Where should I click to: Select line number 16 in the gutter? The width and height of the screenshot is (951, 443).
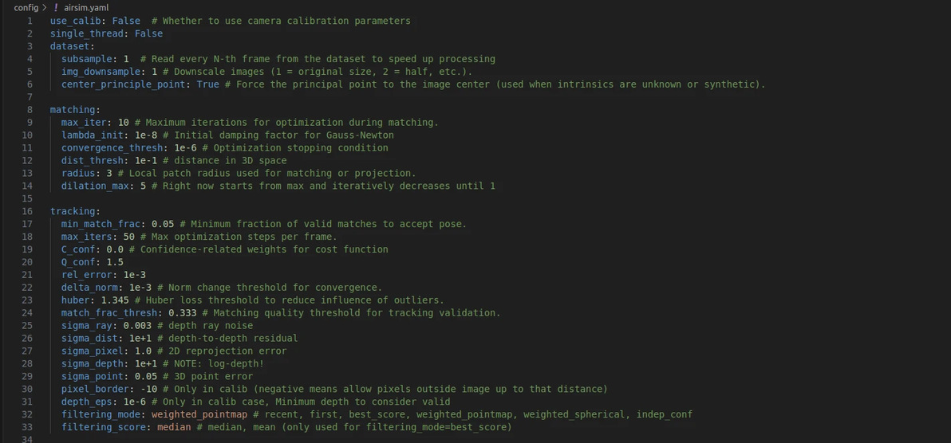[27, 211]
